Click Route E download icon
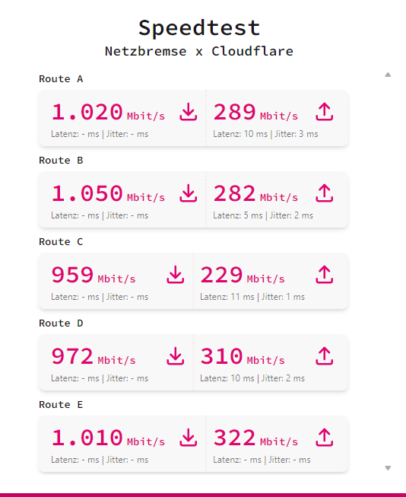This screenshot has width=406, height=497. pyautogui.click(x=189, y=438)
